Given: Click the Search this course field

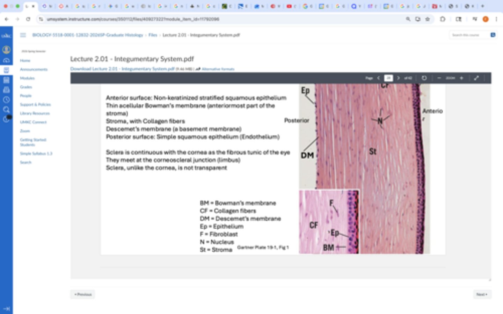Looking at the screenshot, I should pos(469,35).
